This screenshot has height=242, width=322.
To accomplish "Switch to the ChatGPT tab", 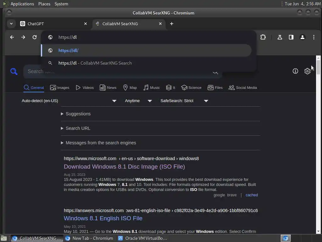I will (53, 24).
